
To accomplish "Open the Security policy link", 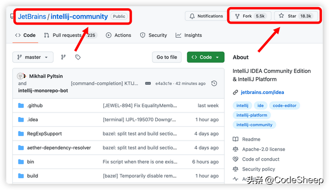I will point(259,169).
